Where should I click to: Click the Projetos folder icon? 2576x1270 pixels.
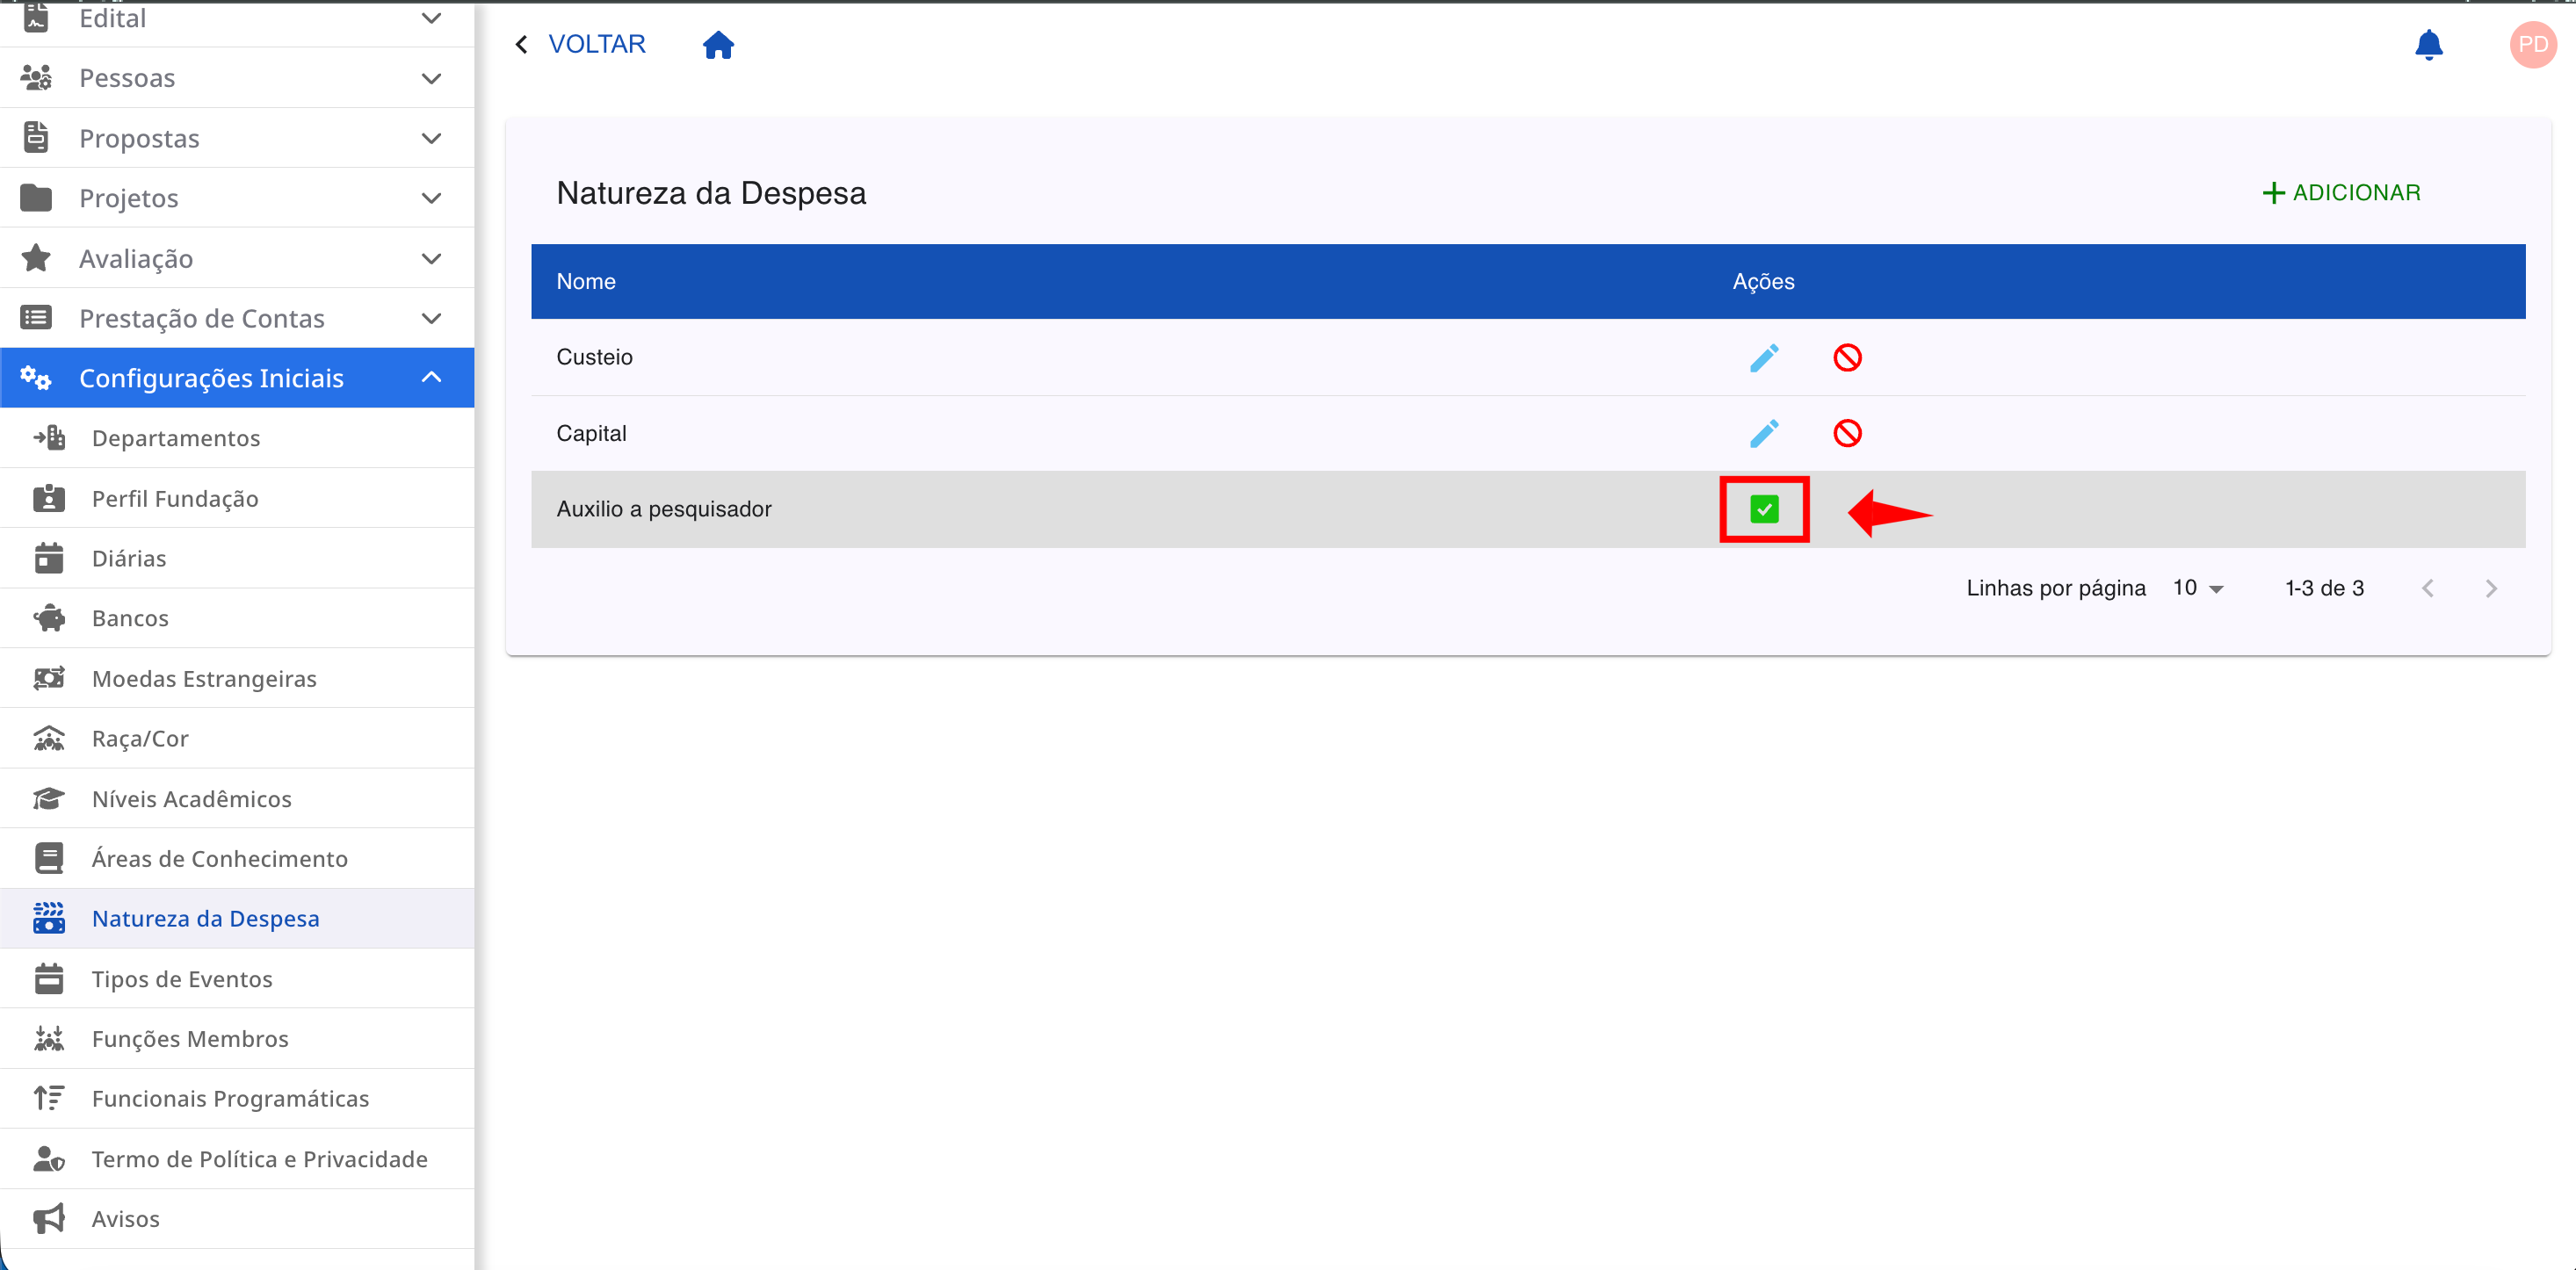[x=36, y=198]
